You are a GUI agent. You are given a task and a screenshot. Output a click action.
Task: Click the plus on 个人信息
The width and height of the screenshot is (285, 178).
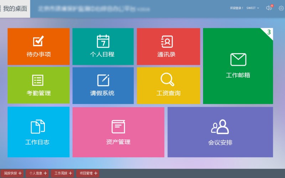pos(45,173)
